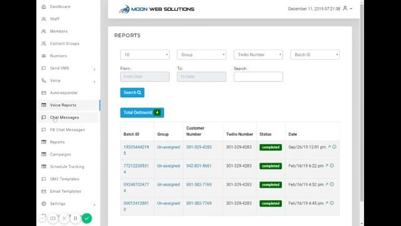
Task: Click the arrow icon in Feb/16/19 6:22 pm row
Action: click(x=326, y=166)
